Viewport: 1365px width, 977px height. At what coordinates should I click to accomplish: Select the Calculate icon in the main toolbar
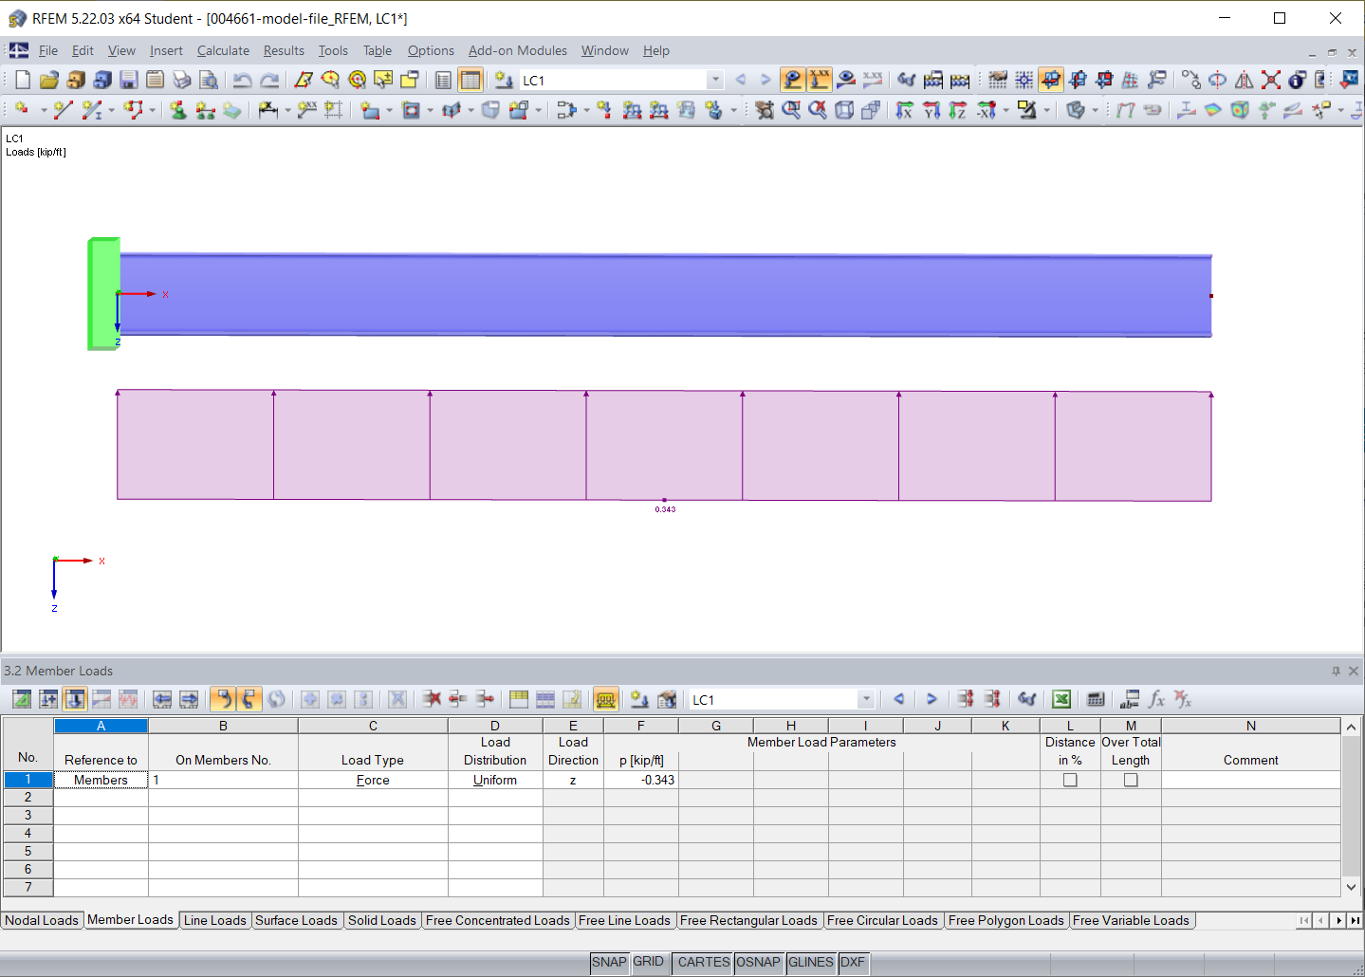960,80
